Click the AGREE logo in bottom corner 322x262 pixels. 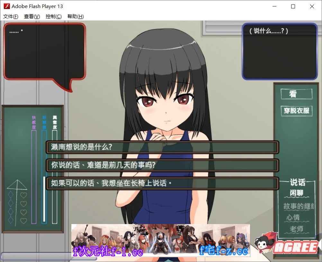tap(295, 247)
